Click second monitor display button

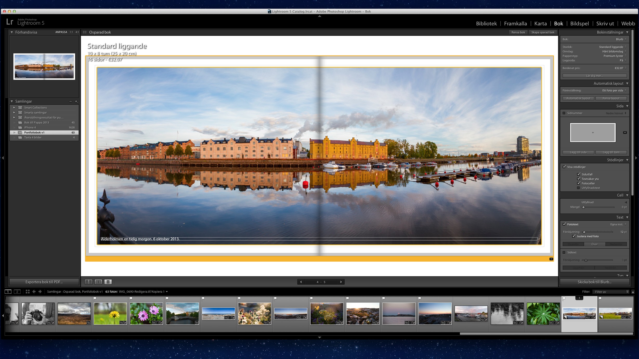tap(17, 292)
